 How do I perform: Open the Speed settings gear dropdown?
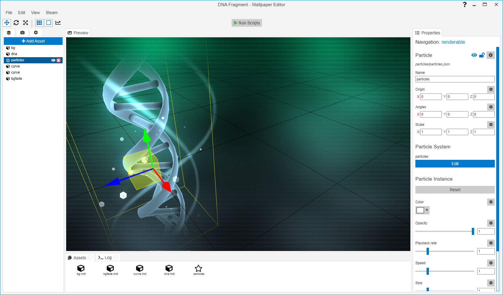point(490,263)
